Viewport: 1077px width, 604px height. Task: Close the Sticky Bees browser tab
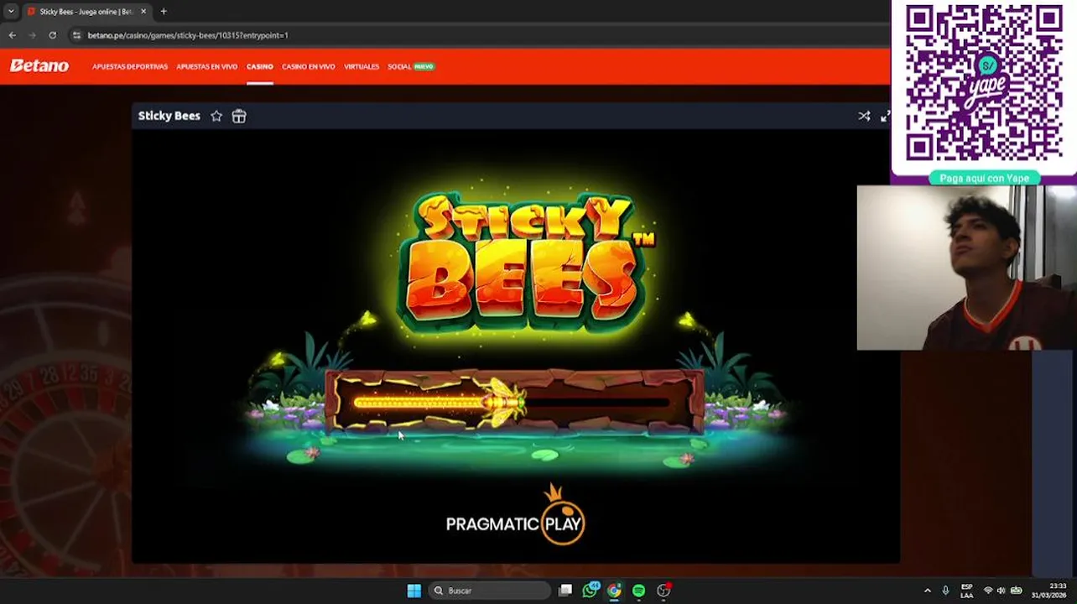[143, 12]
